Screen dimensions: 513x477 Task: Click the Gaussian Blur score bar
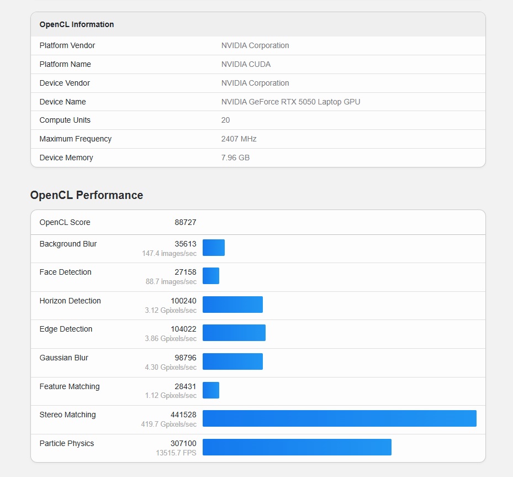coord(232,361)
